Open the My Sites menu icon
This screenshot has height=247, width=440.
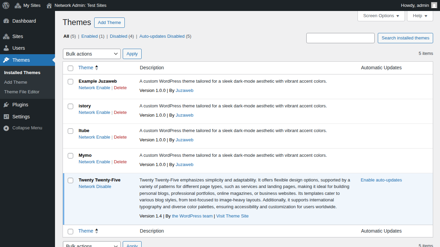click(18, 5)
